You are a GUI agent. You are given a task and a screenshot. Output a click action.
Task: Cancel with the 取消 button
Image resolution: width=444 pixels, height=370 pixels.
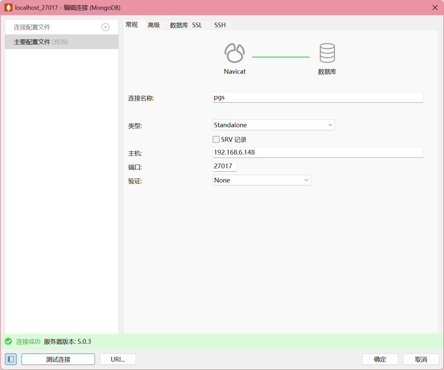tap(421, 359)
